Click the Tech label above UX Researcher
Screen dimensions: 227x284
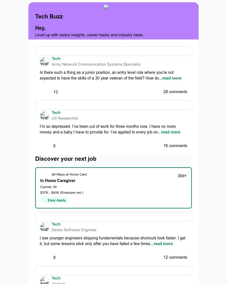pyautogui.click(x=56, y=112)
